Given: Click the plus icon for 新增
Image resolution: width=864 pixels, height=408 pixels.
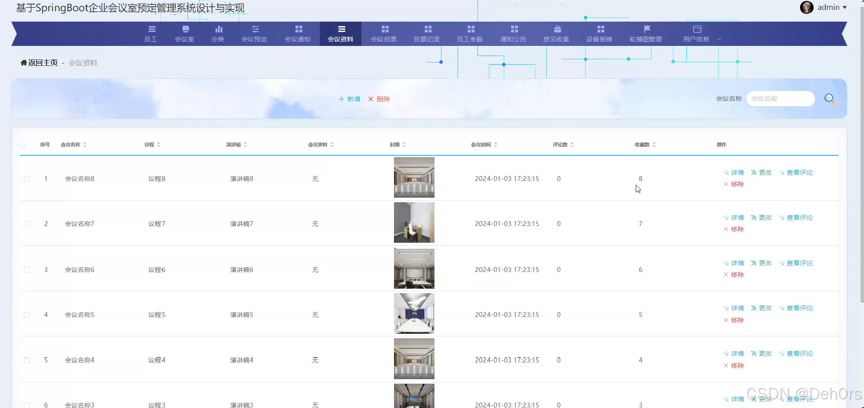Looking at the screenshot, I should [341, 99].
